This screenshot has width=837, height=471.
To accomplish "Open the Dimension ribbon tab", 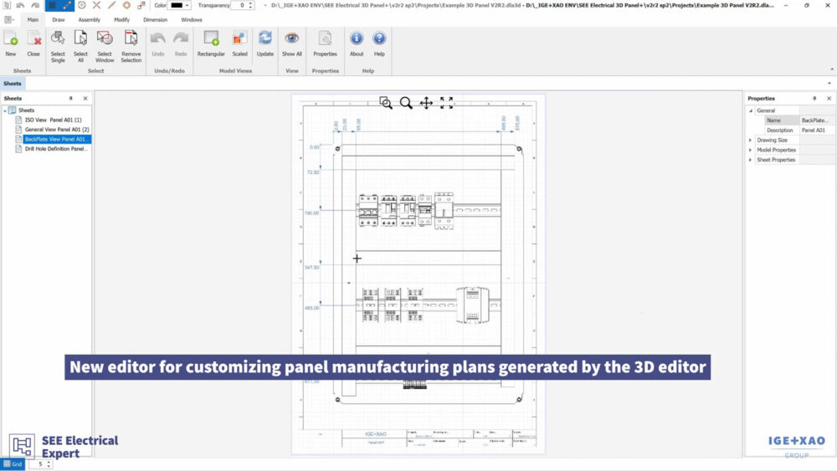I will [x=156, y=20].
